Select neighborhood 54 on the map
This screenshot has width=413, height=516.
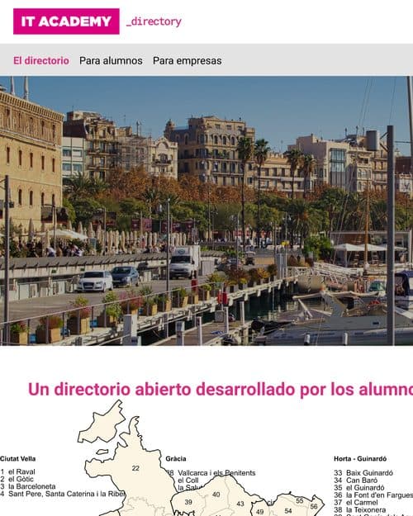(x=288, y=511)
